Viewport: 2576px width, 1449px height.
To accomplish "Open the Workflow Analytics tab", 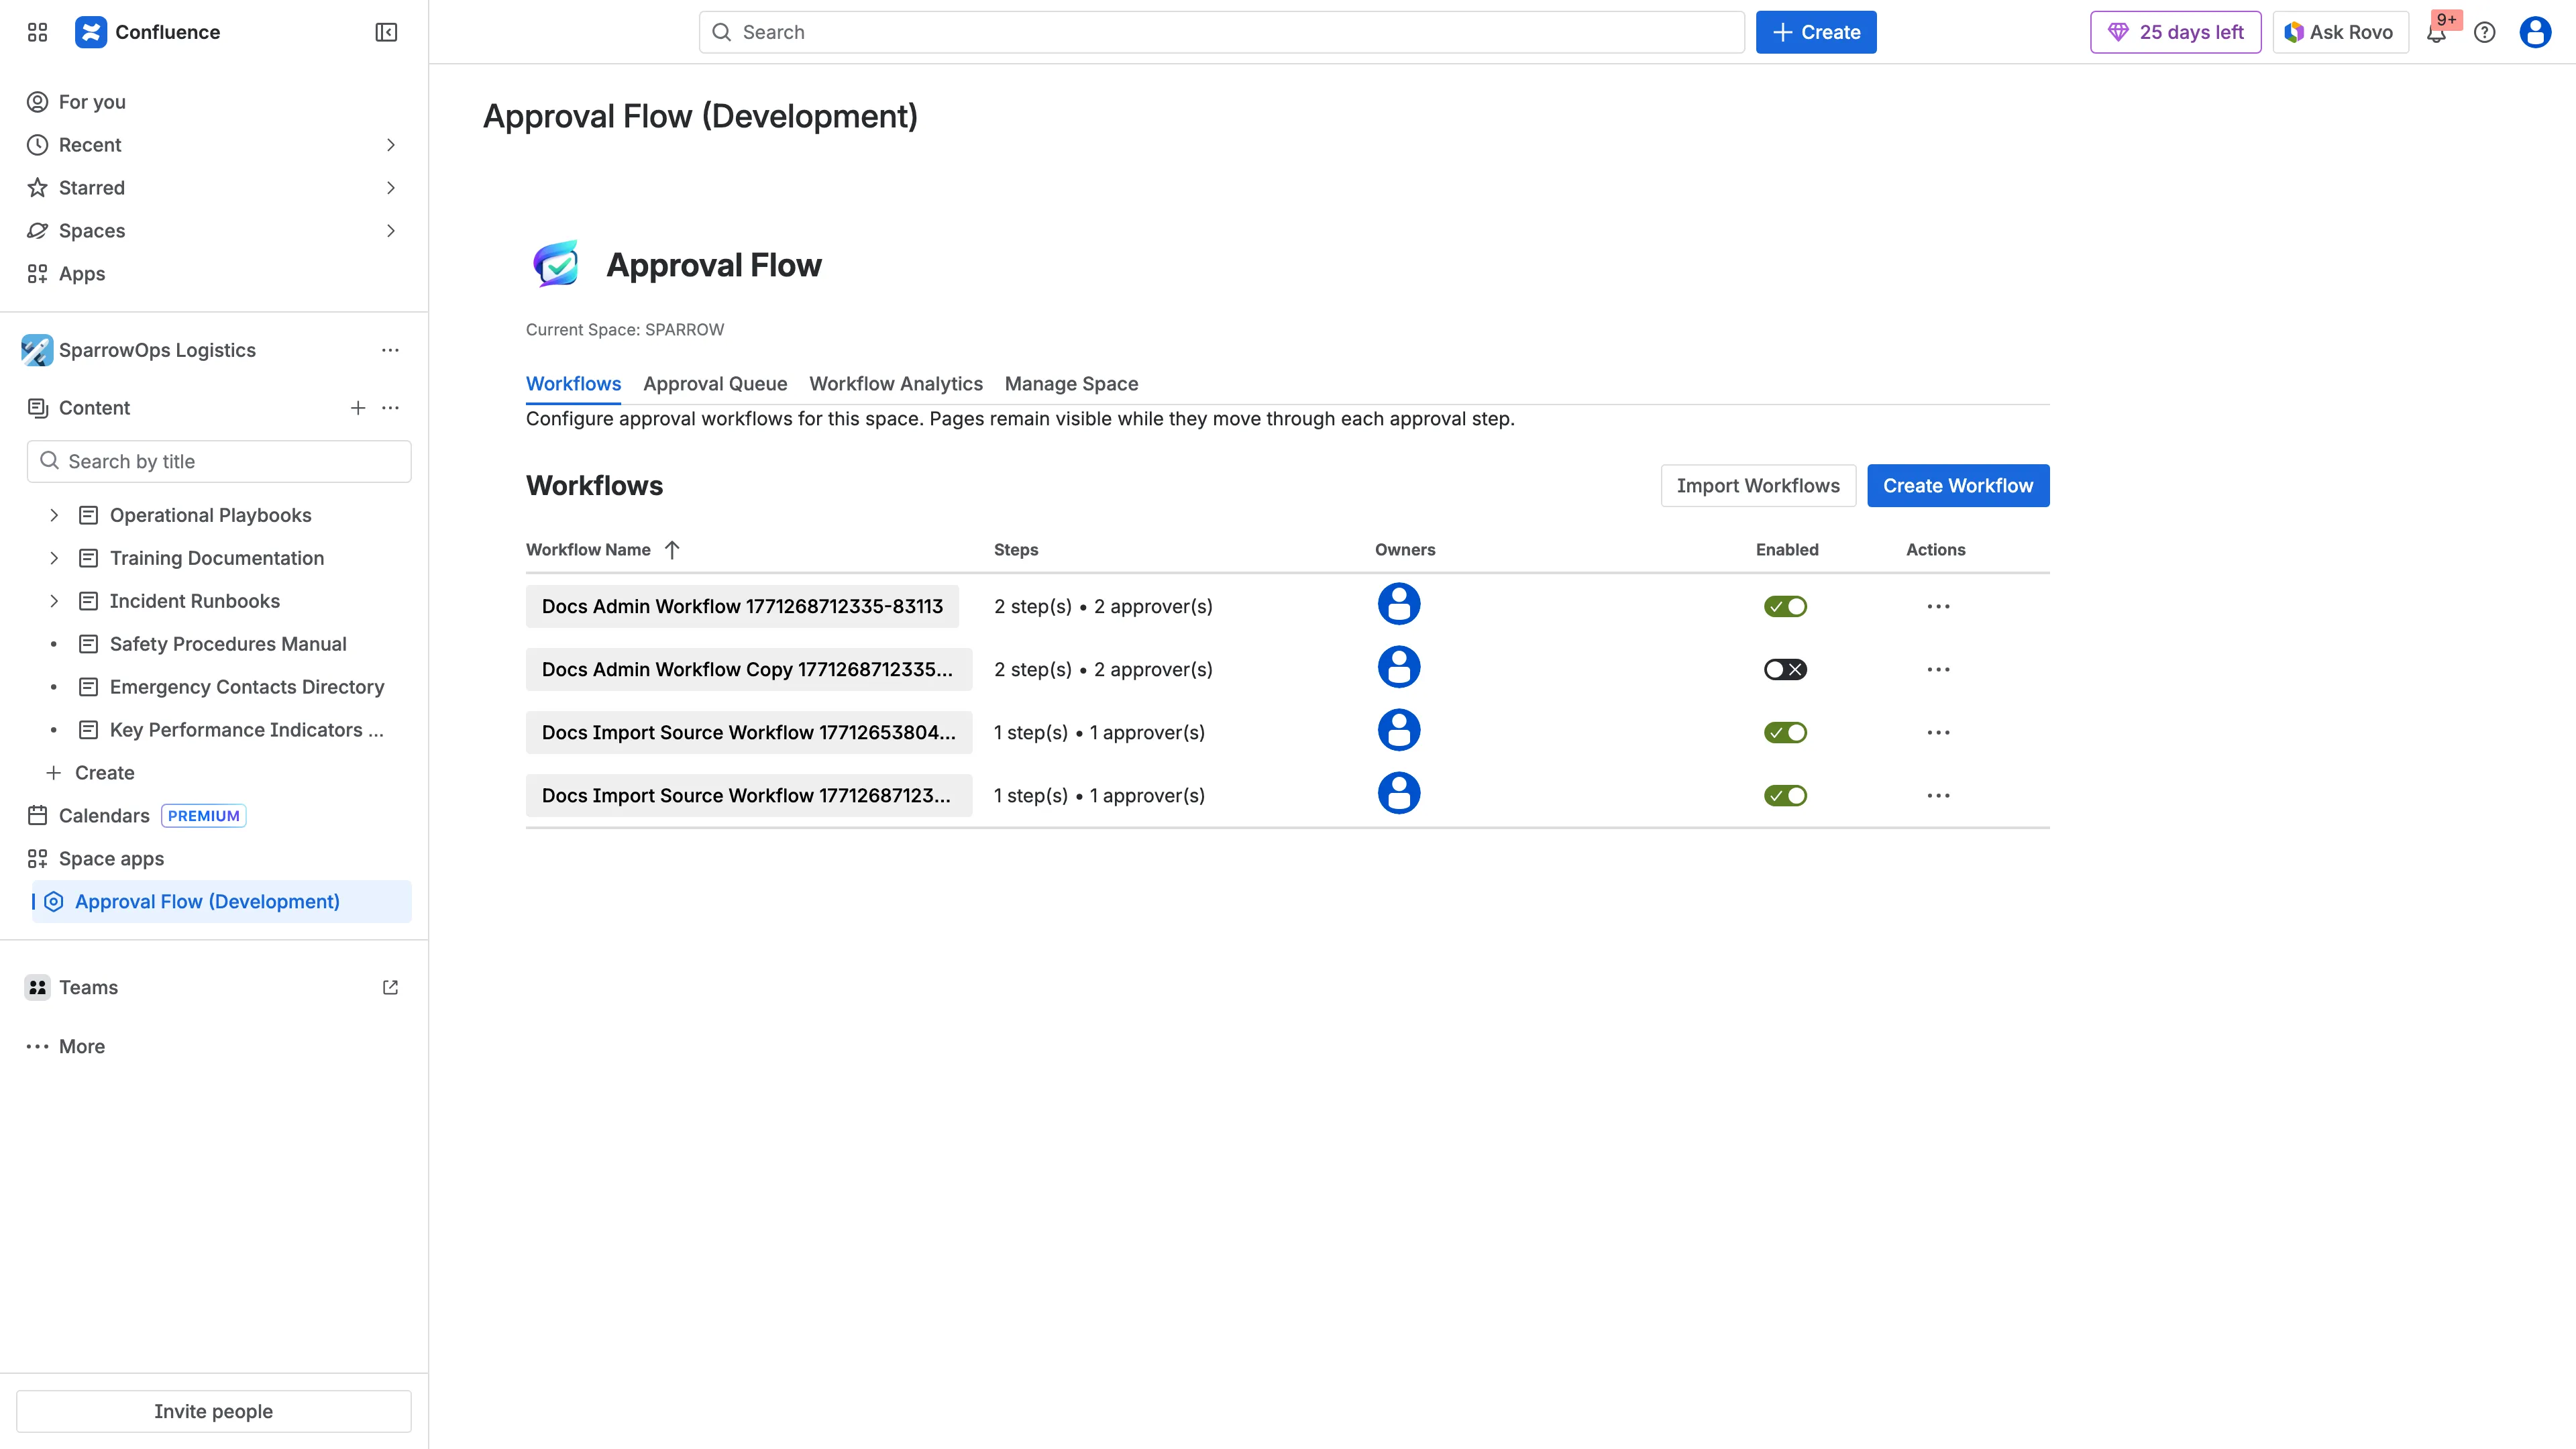I will coord(895,384).
